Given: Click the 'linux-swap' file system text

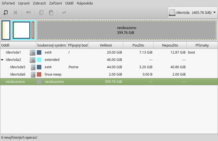Looking at the screenshot, I should pos(53,74).
